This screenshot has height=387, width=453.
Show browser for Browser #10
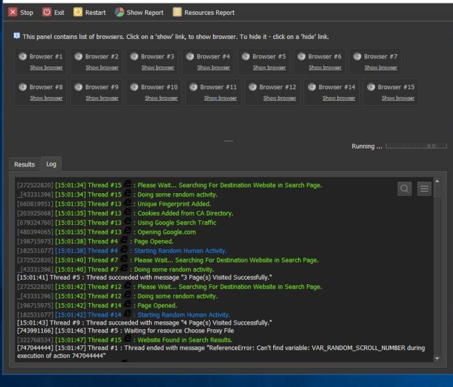coord(161,98)
